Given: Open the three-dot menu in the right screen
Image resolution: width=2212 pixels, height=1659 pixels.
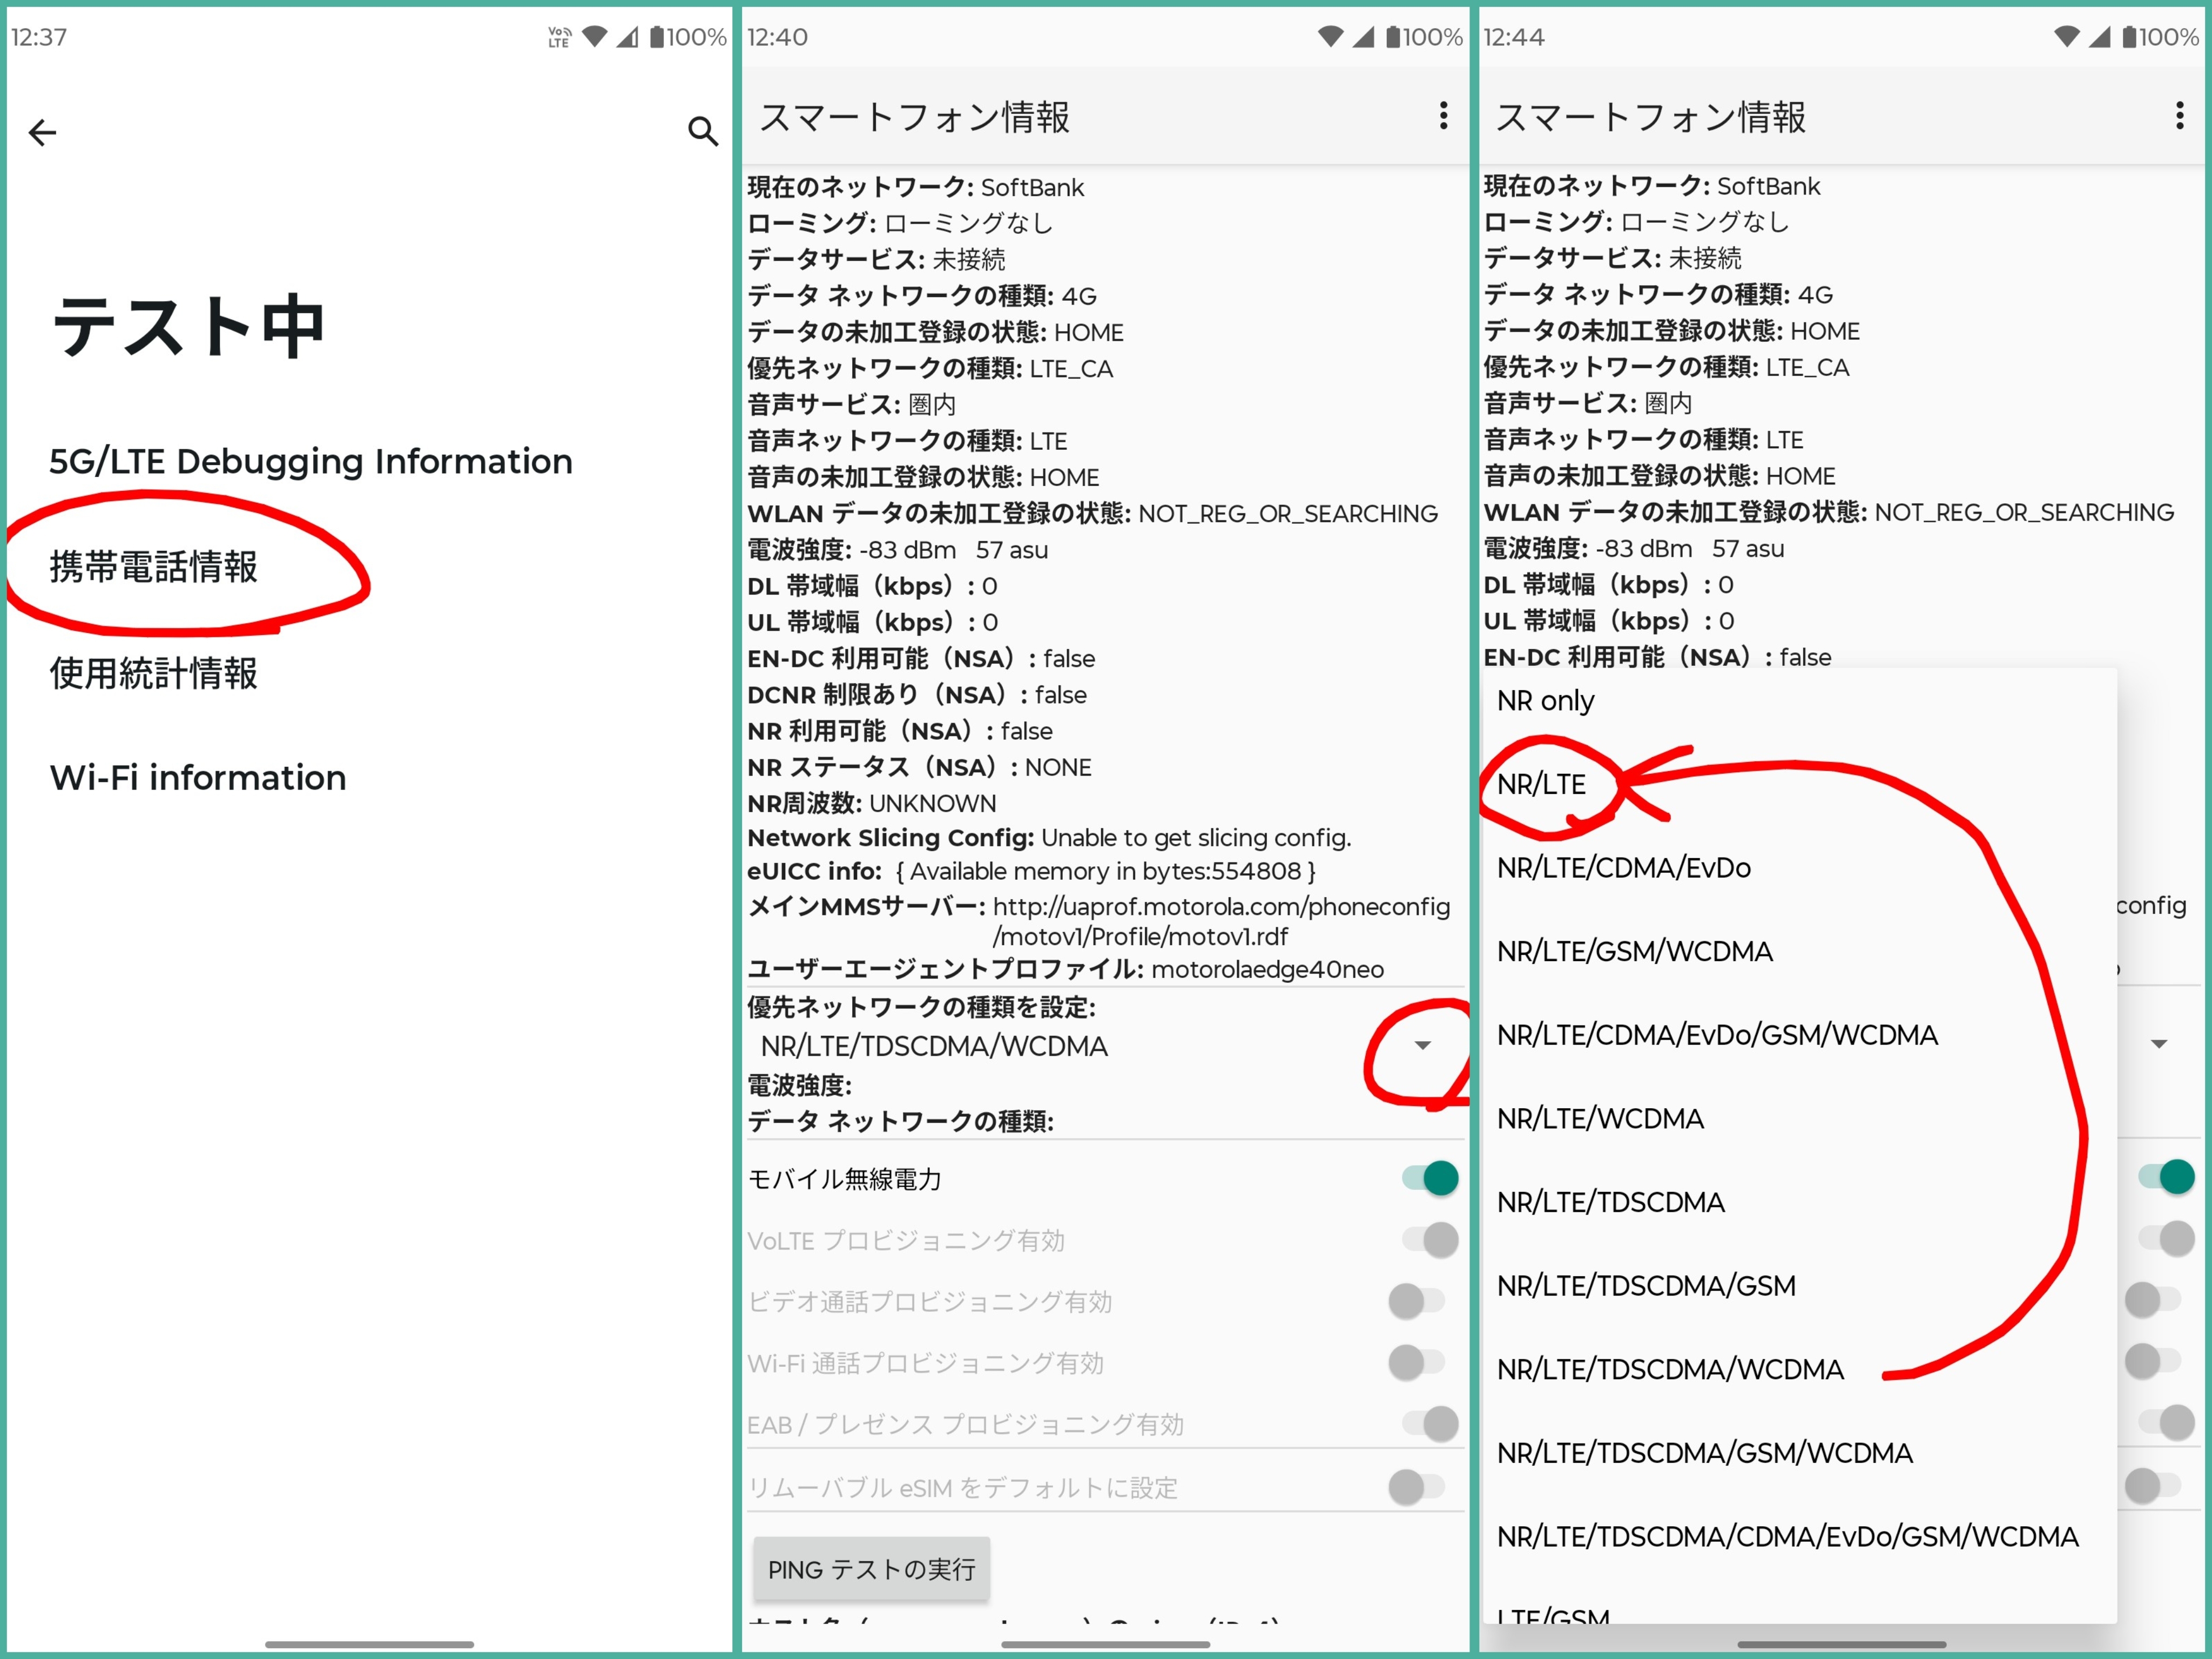Looking at the screenshot, I should point(2179,115).
